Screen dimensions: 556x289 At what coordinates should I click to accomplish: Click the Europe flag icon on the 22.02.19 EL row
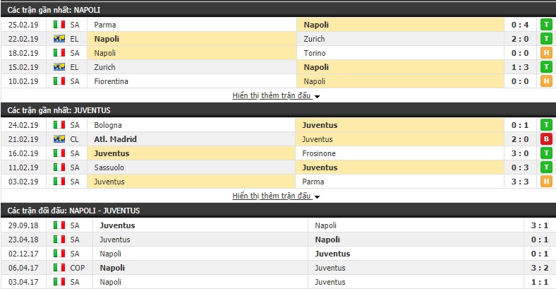click(59, 39)
